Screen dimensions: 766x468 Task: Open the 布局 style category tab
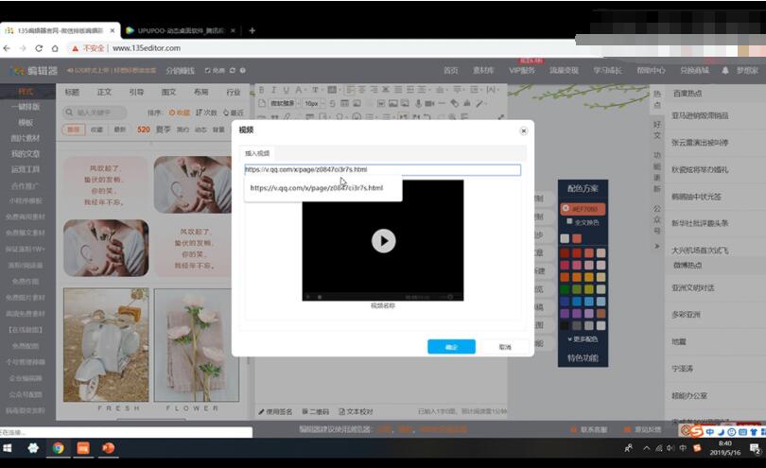pos(200,92)
